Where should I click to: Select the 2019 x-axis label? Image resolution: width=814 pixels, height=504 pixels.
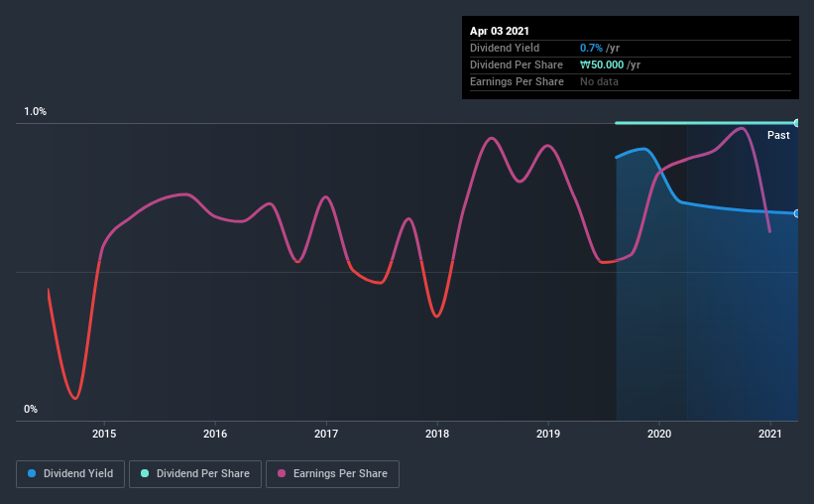pos(548,434)
